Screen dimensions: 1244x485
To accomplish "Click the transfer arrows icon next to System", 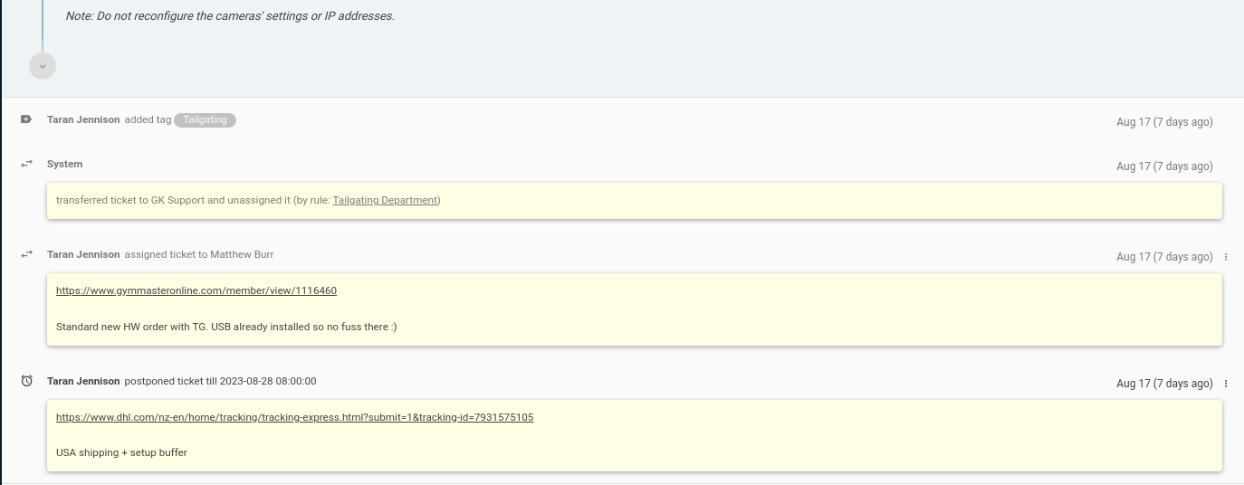I will pos(26,164).
